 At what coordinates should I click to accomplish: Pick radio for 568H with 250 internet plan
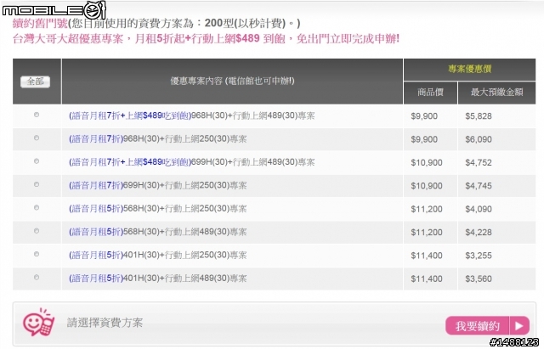[37, 207]
